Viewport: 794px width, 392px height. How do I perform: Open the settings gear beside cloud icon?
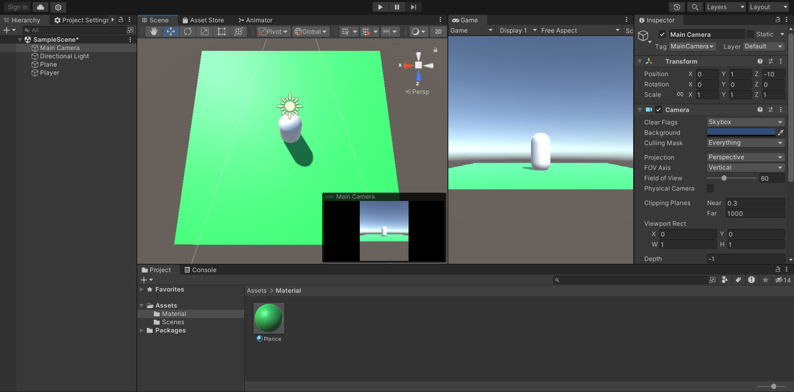(58, 7)
